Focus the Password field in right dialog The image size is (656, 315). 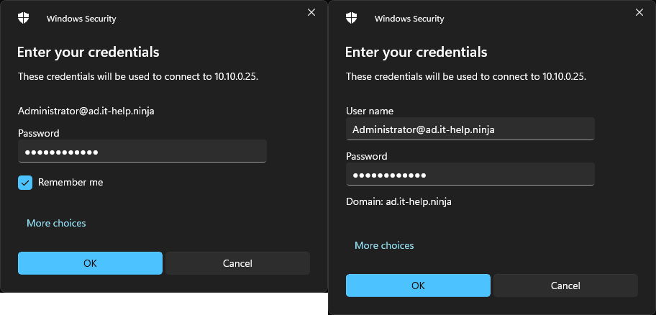470,174
